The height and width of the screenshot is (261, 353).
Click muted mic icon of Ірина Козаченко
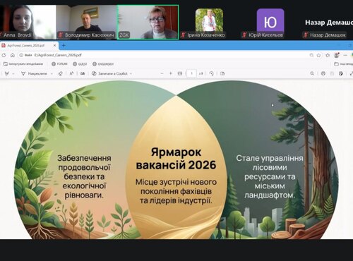(184, 35)
